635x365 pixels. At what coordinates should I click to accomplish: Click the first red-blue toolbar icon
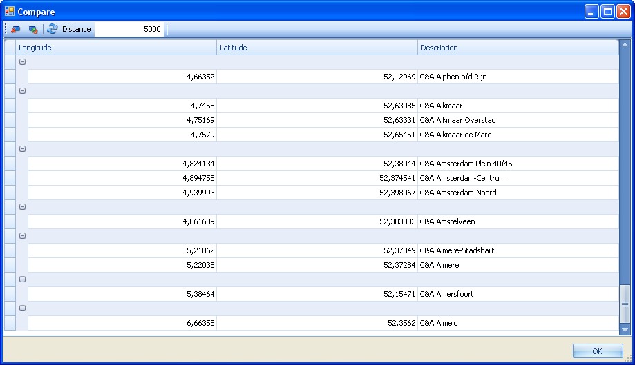[15, 29]
